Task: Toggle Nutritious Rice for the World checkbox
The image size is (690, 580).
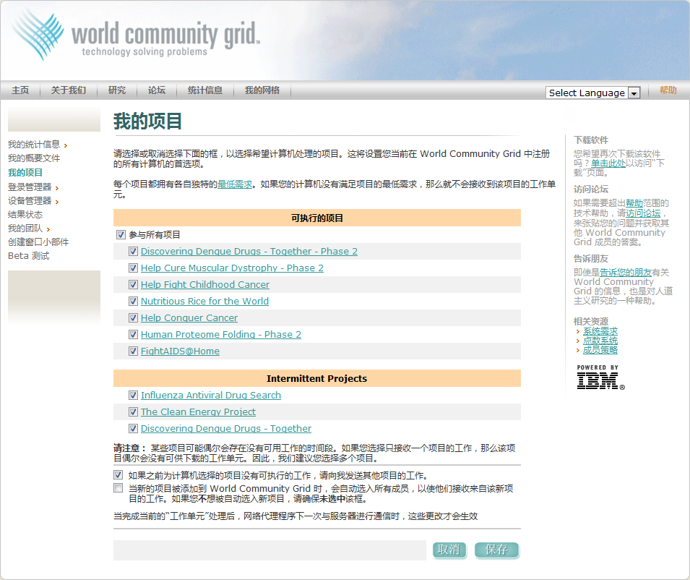Action: click(x=133, y=302)
